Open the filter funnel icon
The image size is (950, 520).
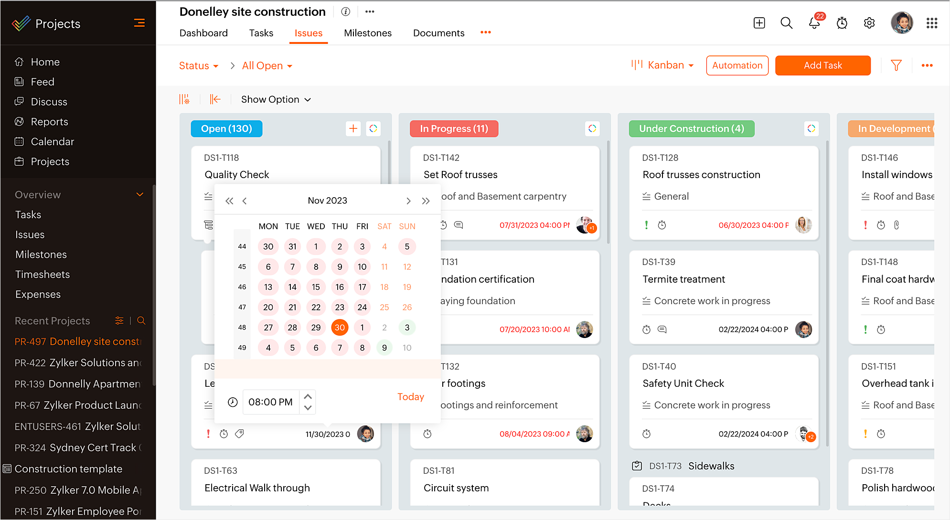click(896, 65)
